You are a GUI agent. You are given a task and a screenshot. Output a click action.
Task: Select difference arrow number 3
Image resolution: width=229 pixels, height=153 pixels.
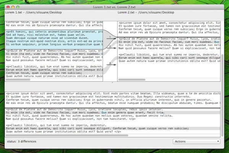(111, 64)
